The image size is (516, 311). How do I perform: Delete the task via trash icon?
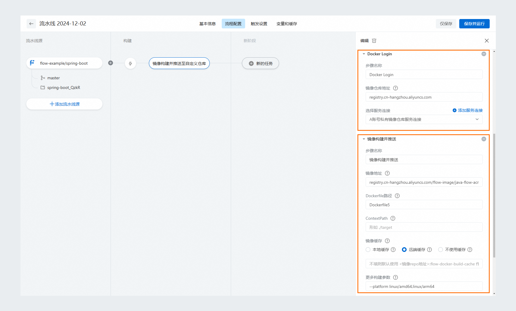[374, 41]
